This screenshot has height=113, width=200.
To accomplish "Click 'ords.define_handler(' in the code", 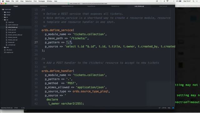I will (x=58, y=71).
